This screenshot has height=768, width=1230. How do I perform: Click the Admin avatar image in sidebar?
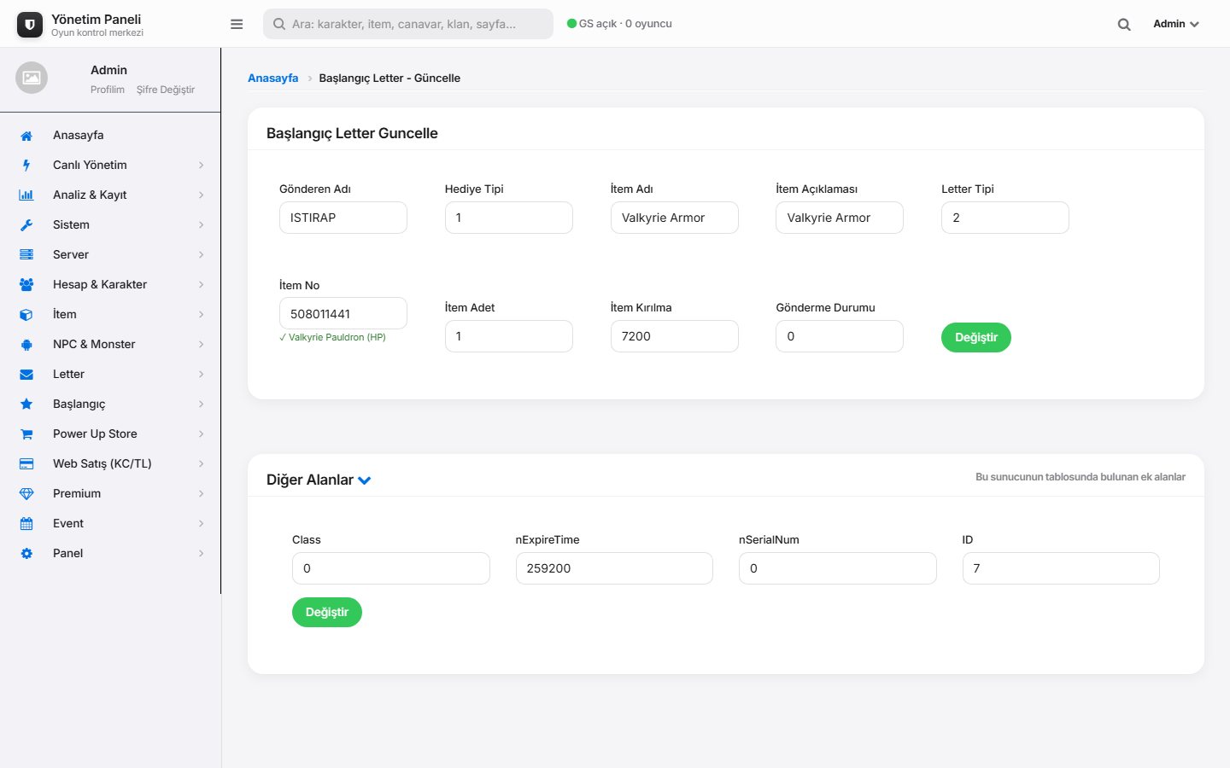[32, 78]
